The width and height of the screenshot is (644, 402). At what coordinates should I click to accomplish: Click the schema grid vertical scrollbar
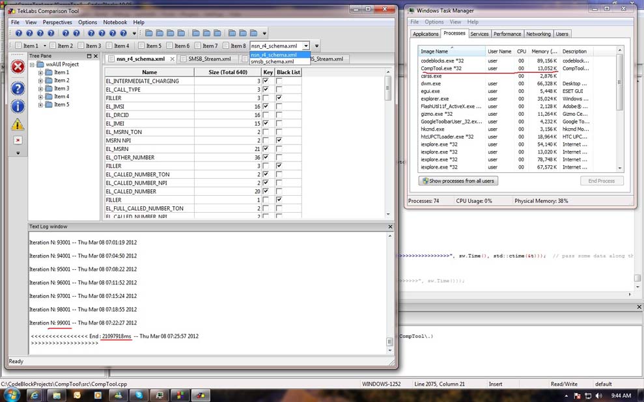coord(388,89)
